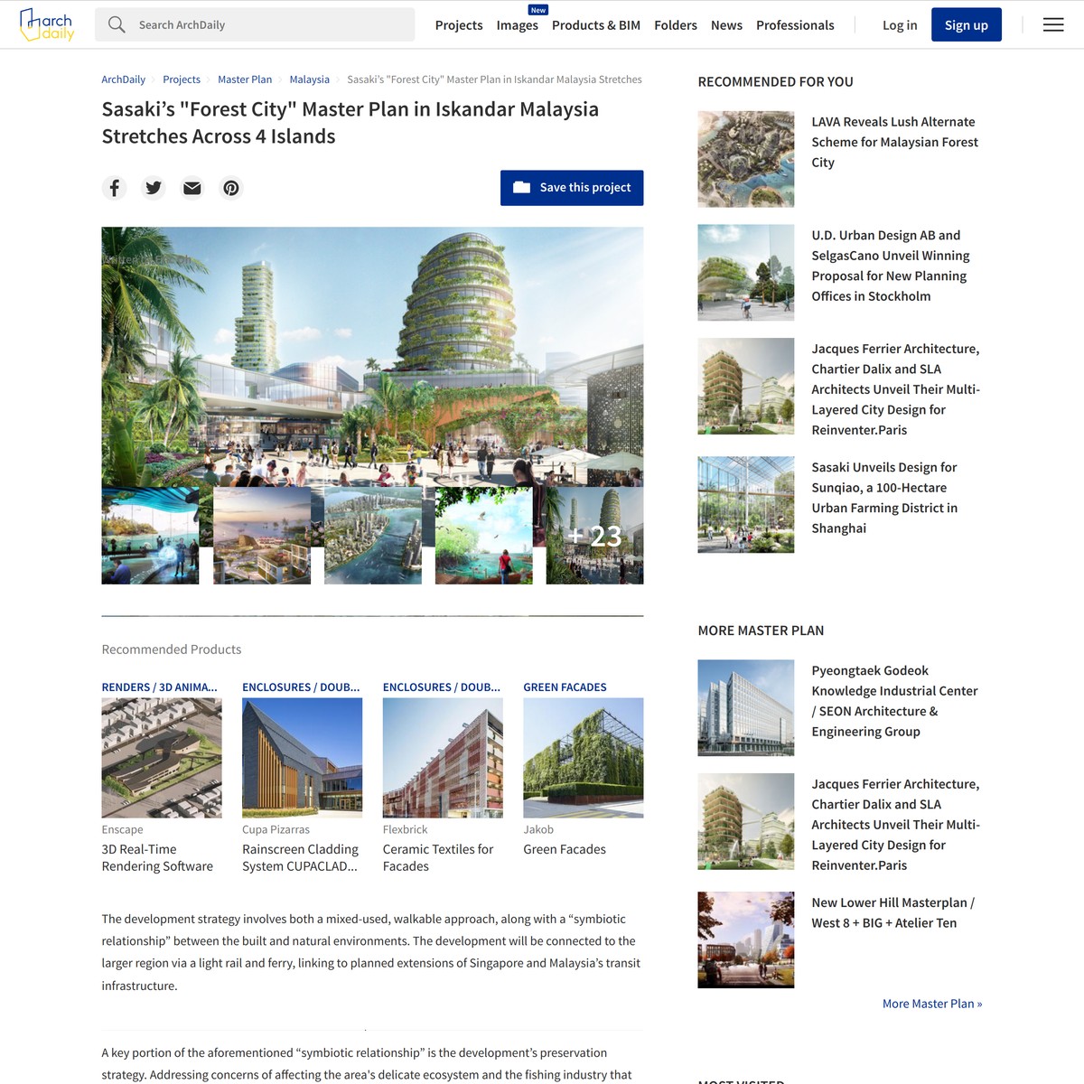The width and height of the screenshot is (1084, 1084).
Task: Share the article on Twitter
Action: pos(153,188)
